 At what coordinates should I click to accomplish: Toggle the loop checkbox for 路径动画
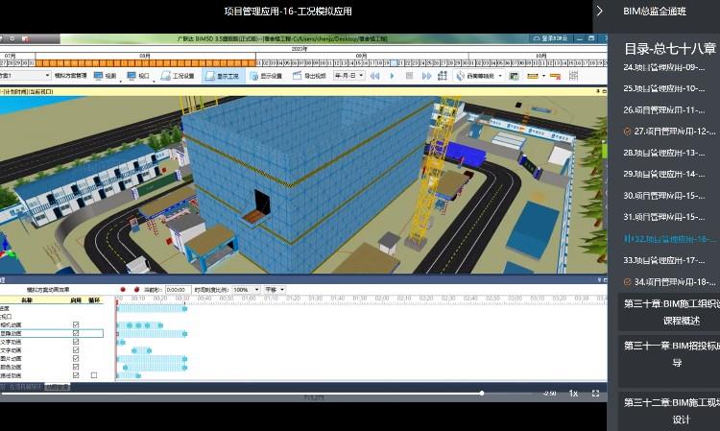click(x=94, y=375)
